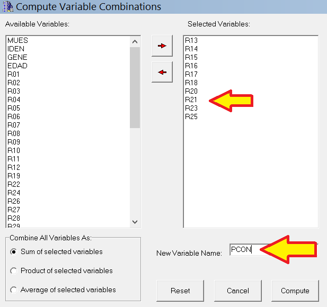Click the right arrow add-variable button

pyautogui.click(x=162, y=46)
